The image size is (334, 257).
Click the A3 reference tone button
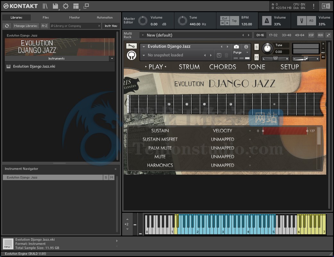coord(311,21)
